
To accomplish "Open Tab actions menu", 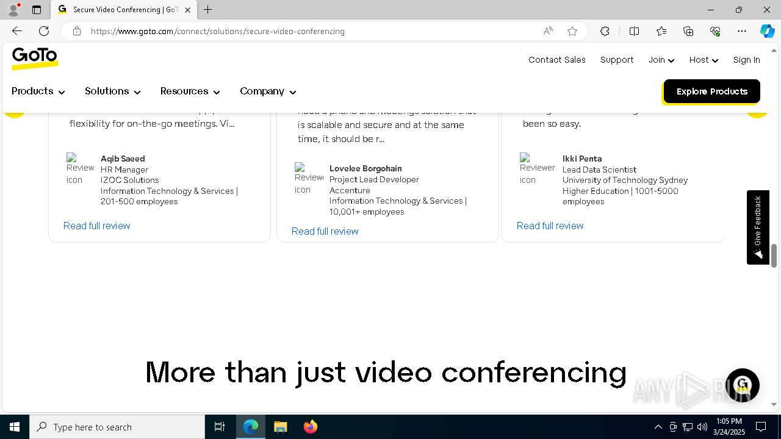I will (x=37, y=10).
